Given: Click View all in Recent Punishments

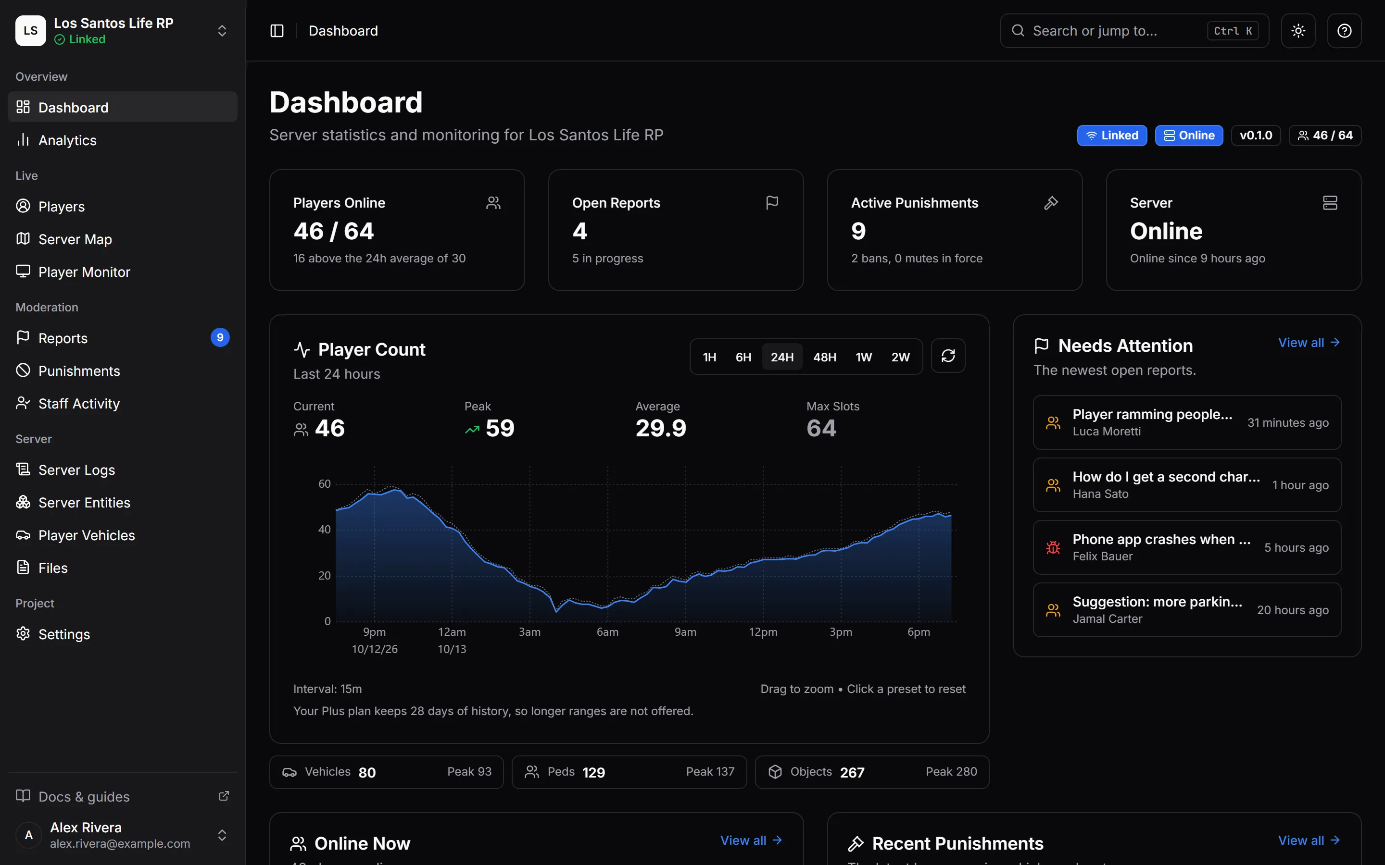Looking at the screenshot, I should [x=1309, y=840].
